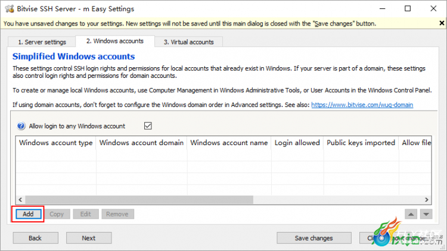Image resolution: width=447 pixels, height=251 pixels.
Task: Click the Simplified Windows accounts heading
Action: pos(73,57)
